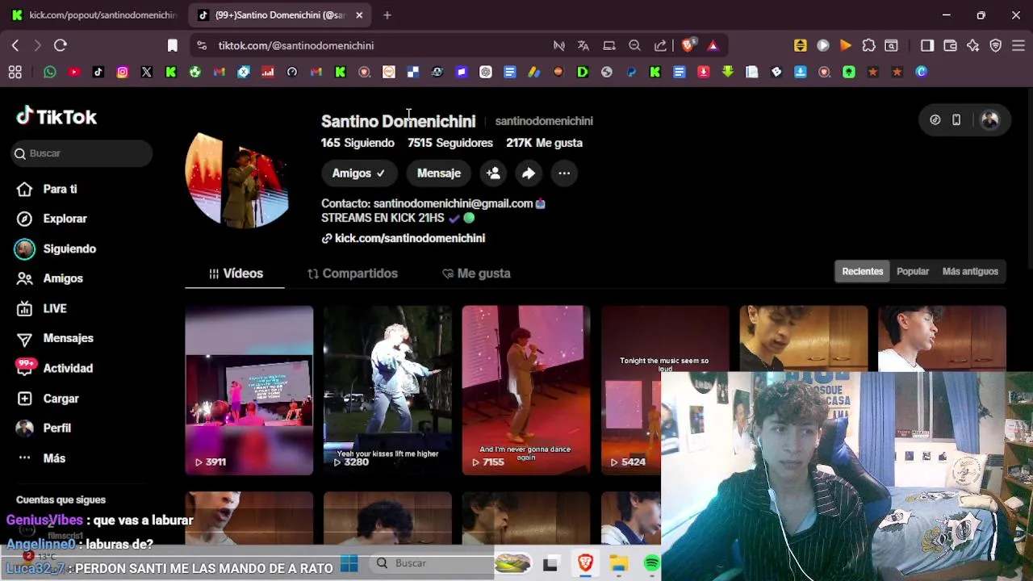Viewport: 1033px width, 581px height.
Task: Click the browser reload button
Action: [x=61, y=45]
